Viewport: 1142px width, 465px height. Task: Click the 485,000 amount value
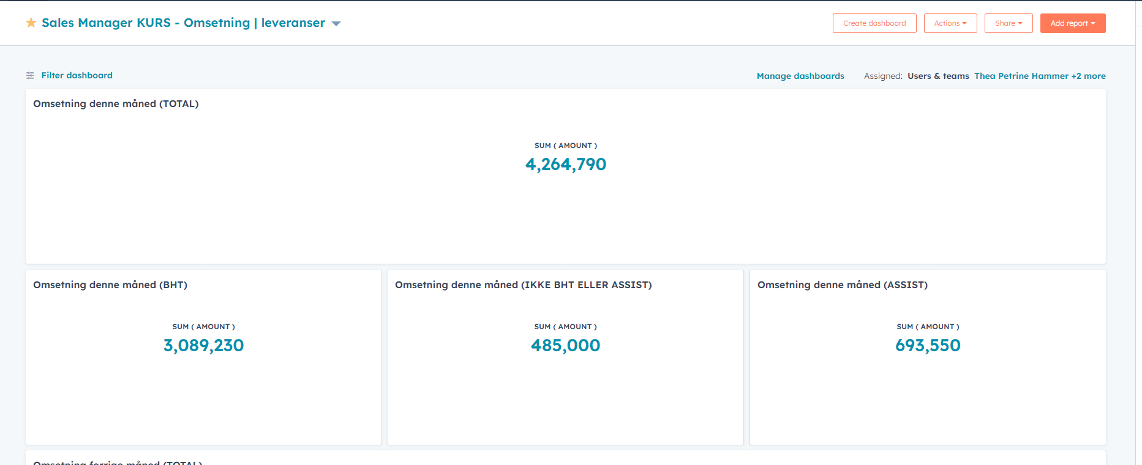tap(565, 345)
